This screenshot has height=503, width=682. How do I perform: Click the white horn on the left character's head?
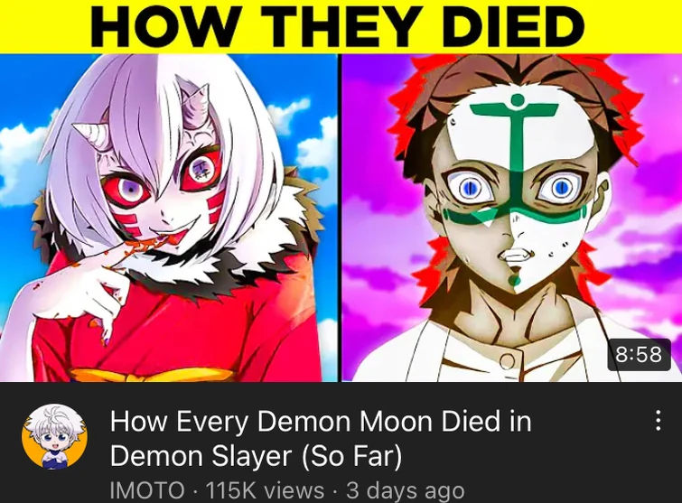[88, 134]
